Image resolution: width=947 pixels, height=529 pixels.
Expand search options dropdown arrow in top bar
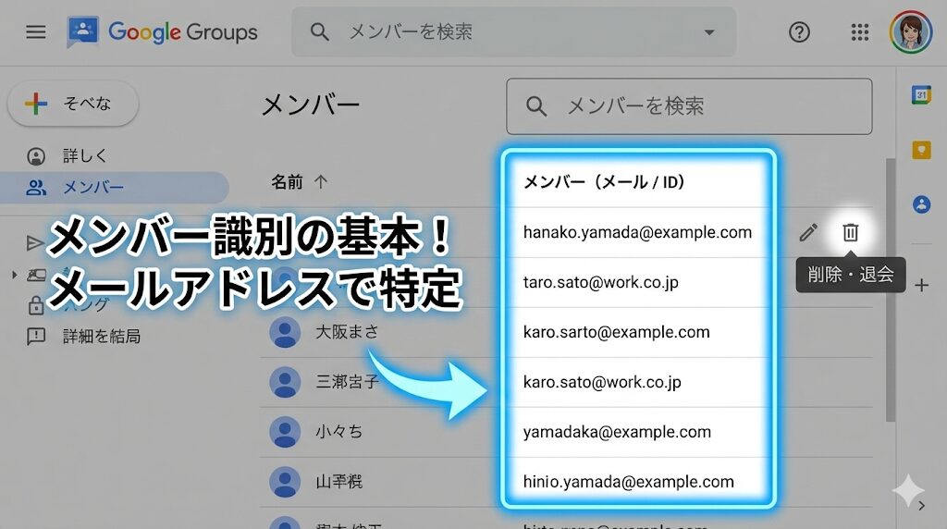click(709, 32)
